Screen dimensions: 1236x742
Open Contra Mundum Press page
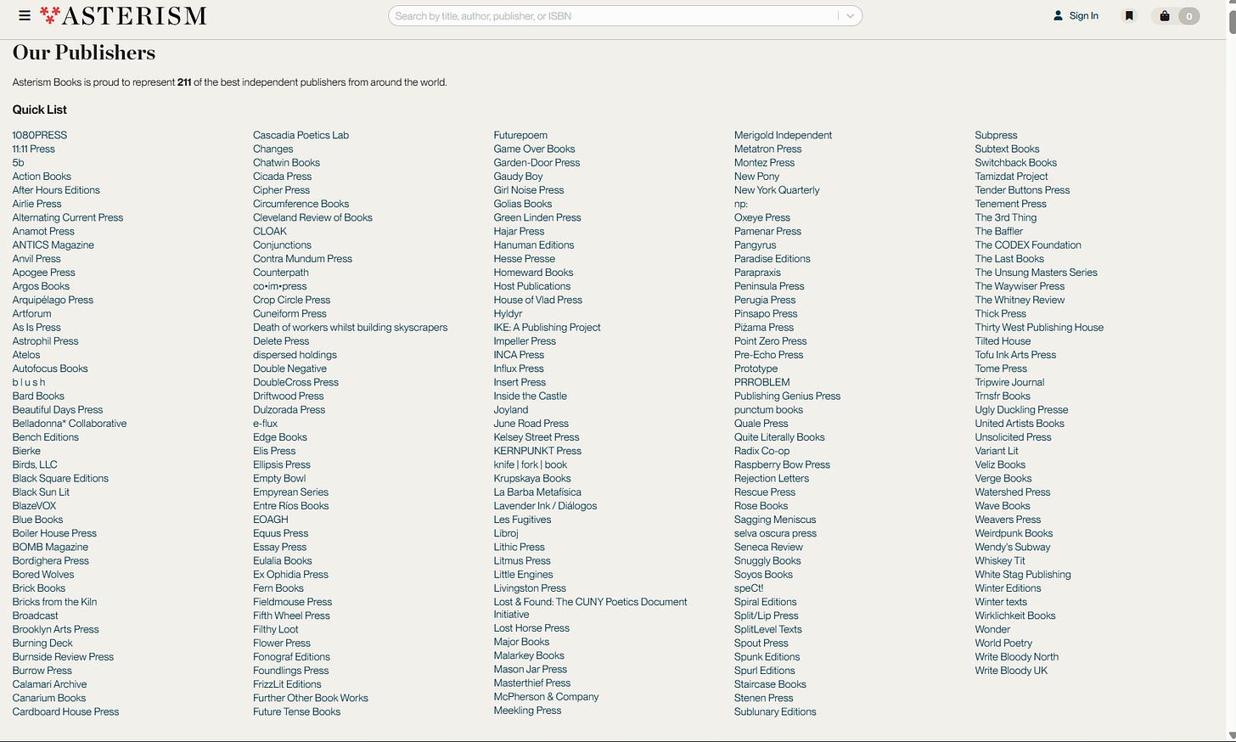coord(302,258)
